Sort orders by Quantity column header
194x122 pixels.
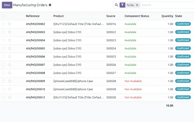167,16
